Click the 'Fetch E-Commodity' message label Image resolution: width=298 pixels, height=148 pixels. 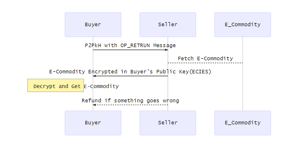click(205, 58)
